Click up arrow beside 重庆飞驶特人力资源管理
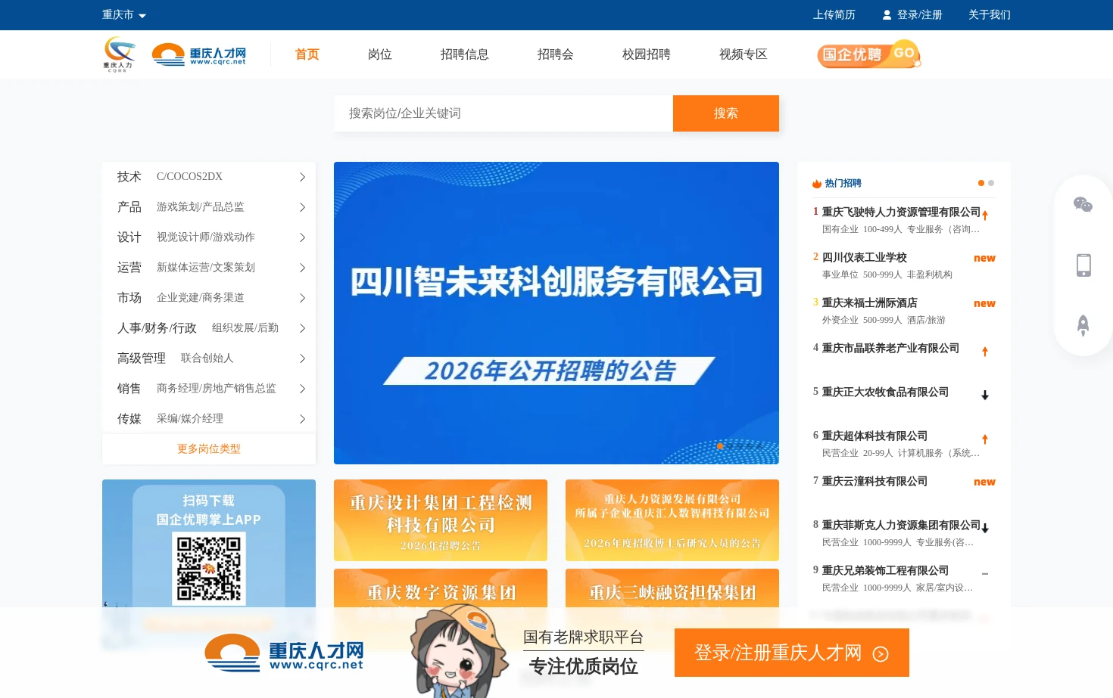 click(985, 216)
